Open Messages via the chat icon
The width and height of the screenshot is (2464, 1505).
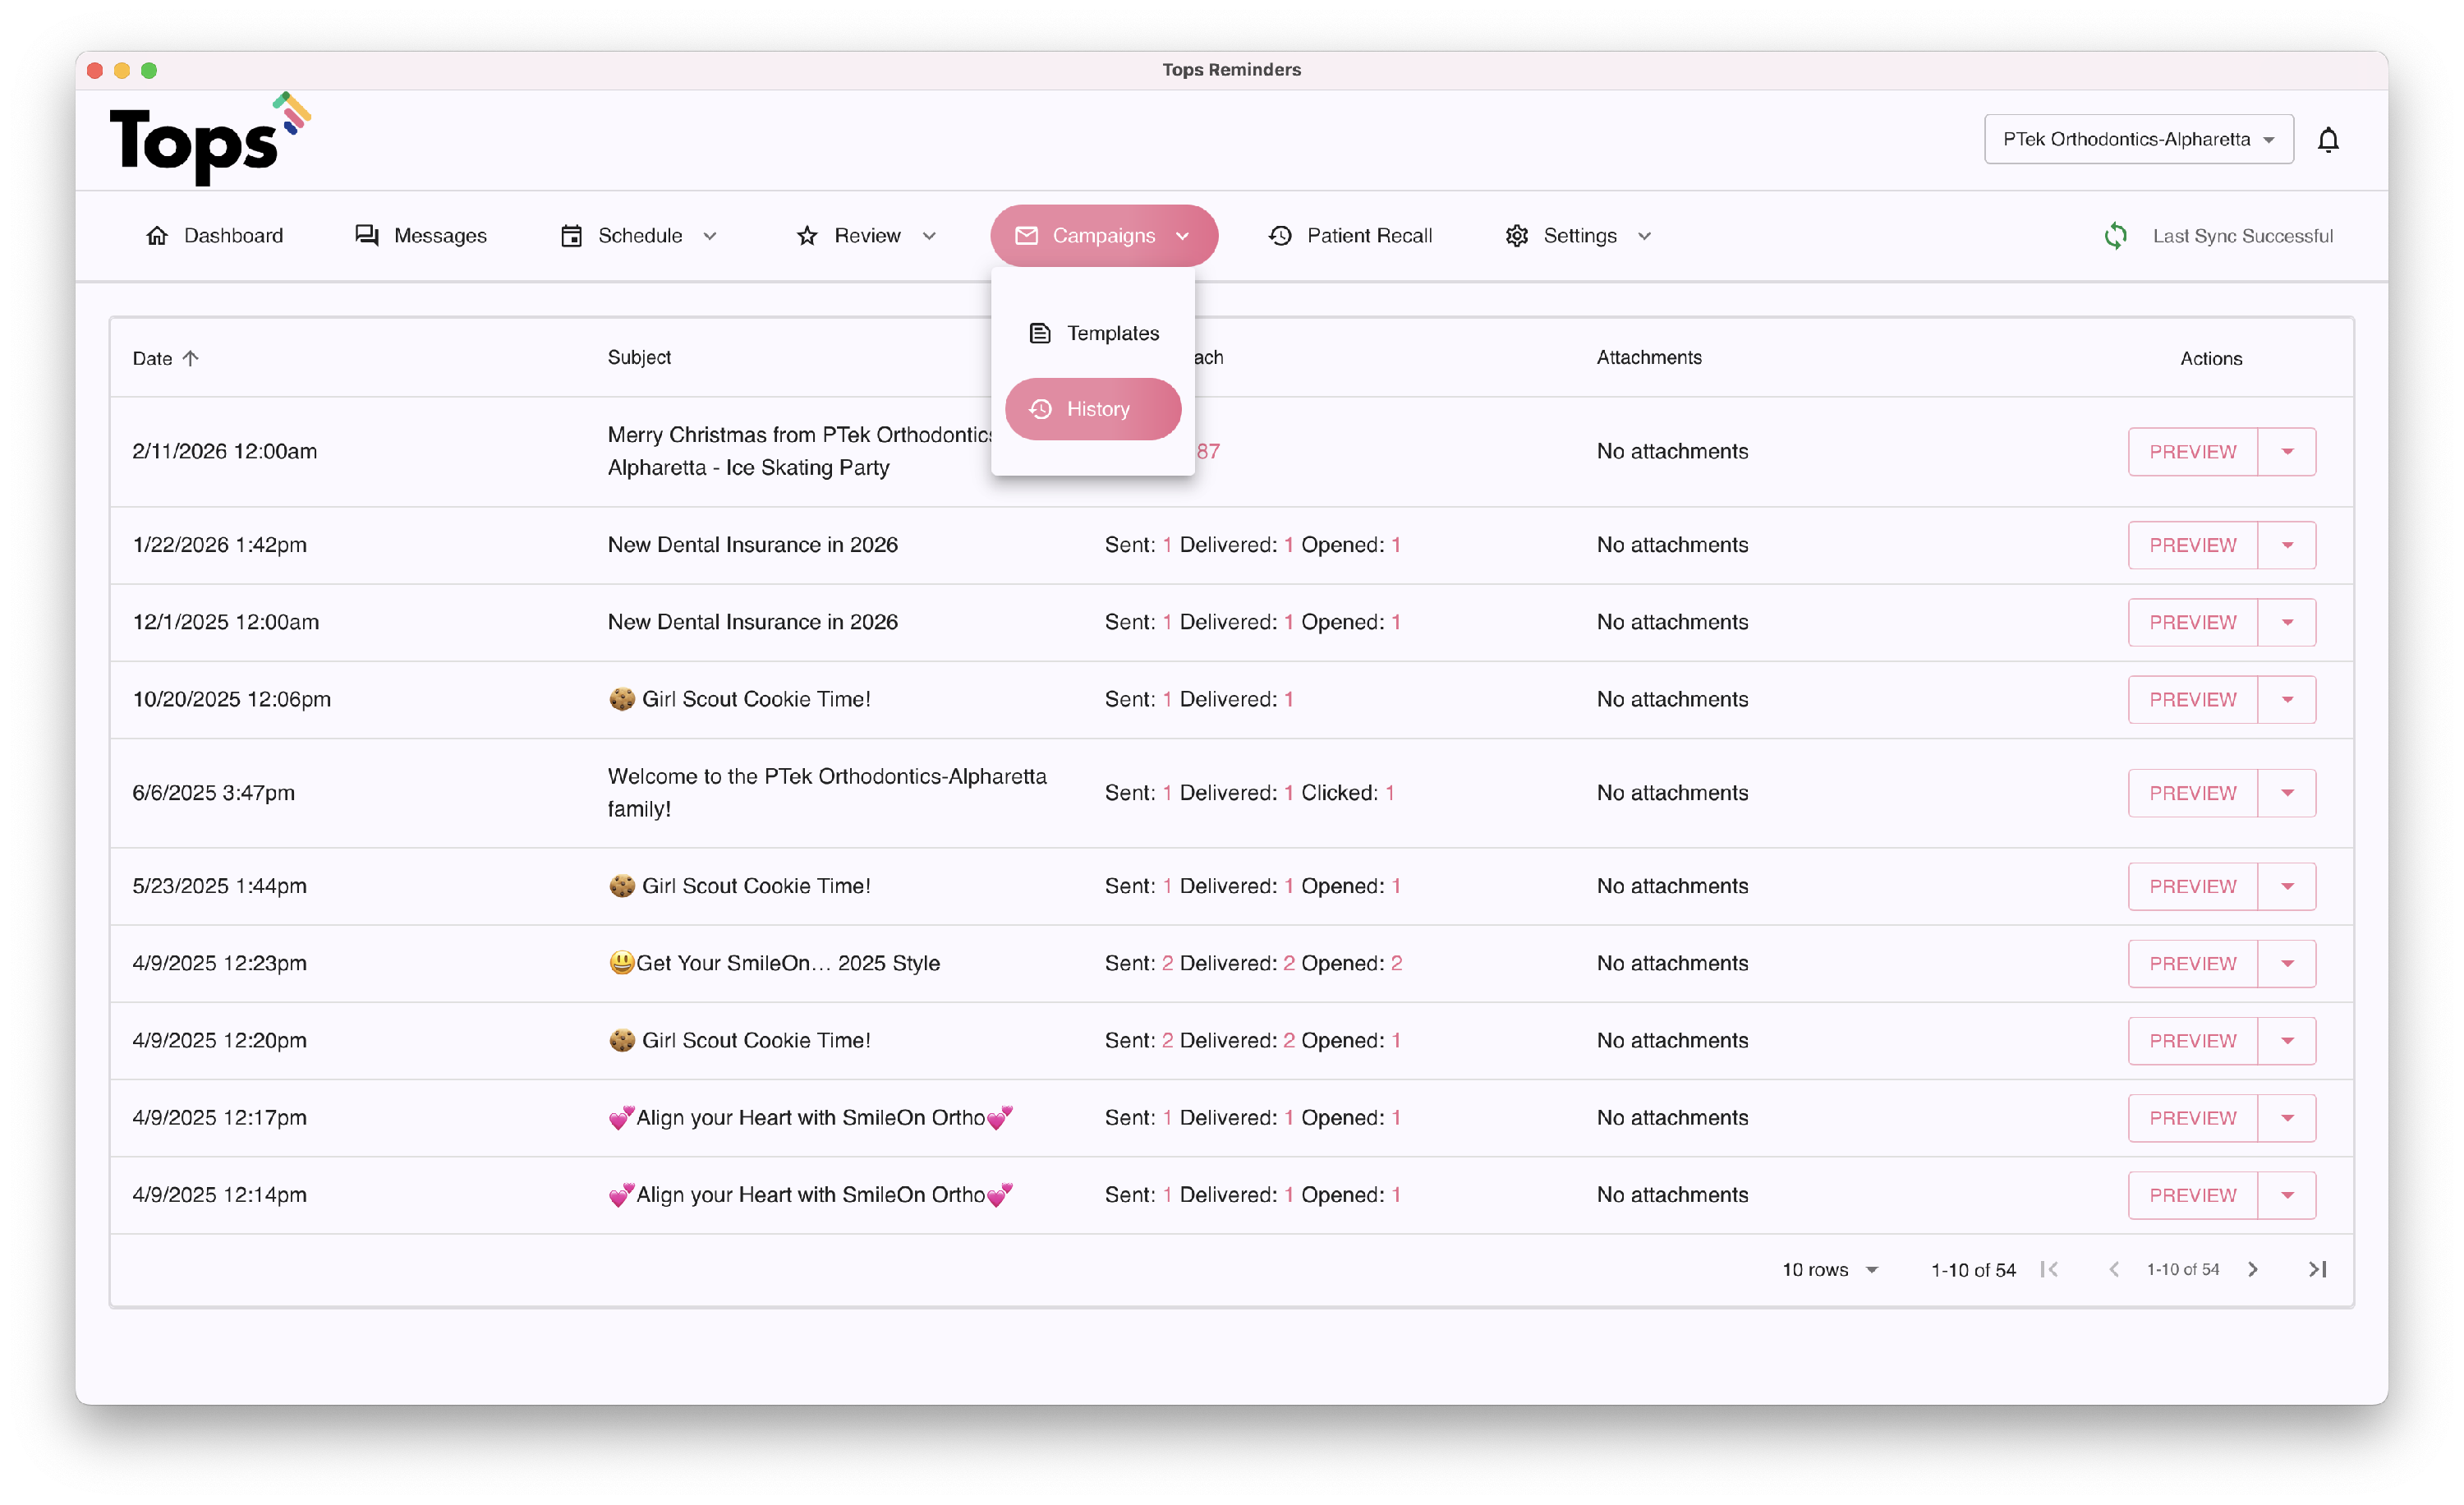(x=367, y=236)
